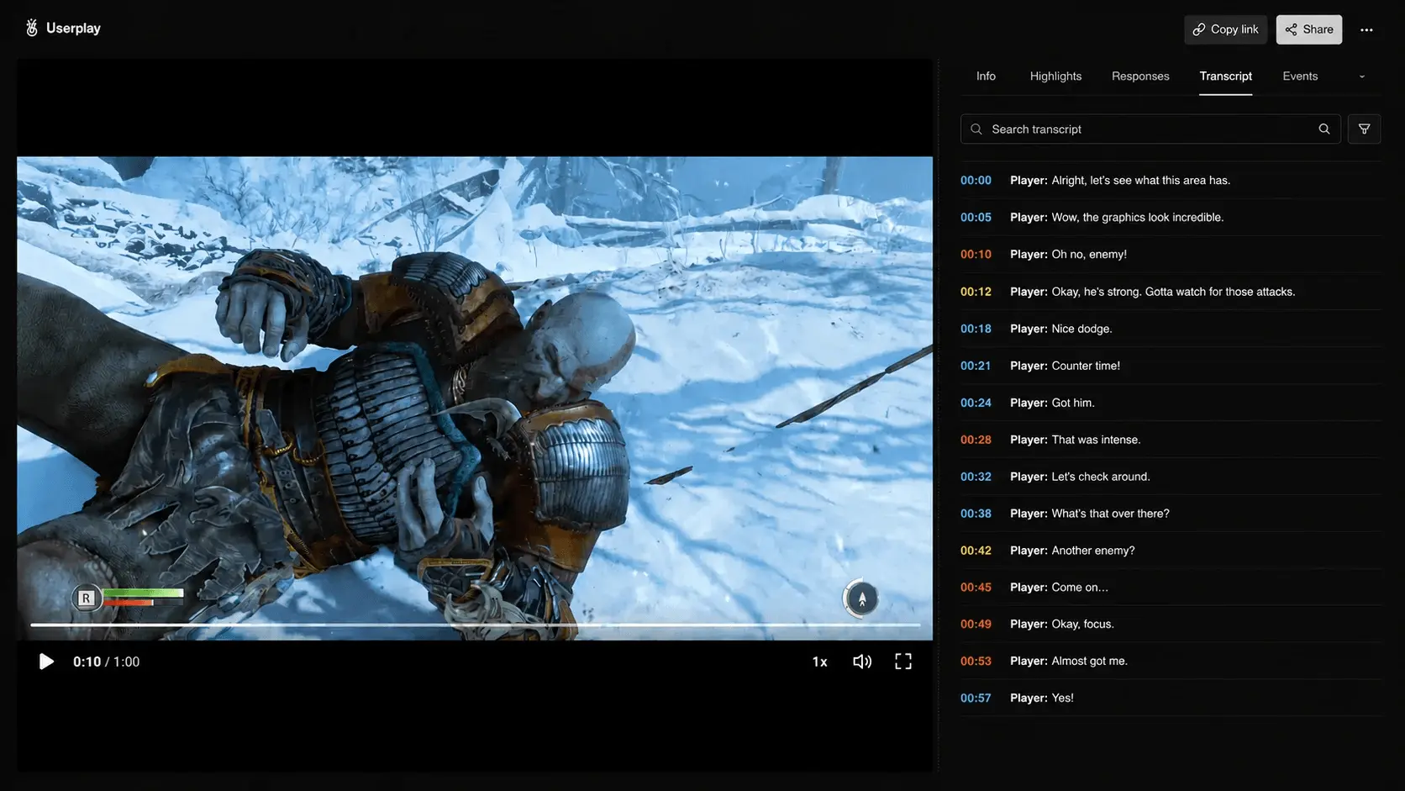Jump to timestamp 00:32
Screen dimensions: 1405x791
pos(976,477)
